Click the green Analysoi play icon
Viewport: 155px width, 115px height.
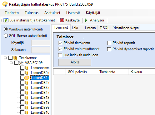(86, 20)
